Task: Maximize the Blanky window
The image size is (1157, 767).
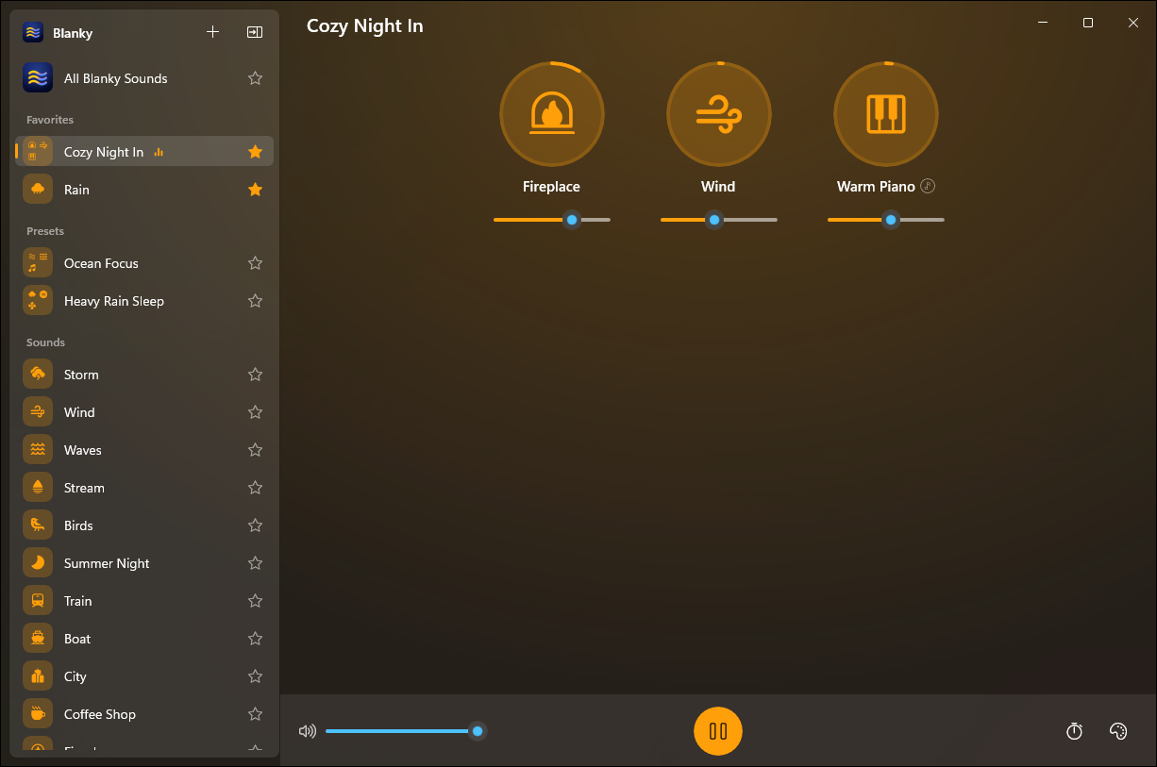Action: click(1088, 23)
